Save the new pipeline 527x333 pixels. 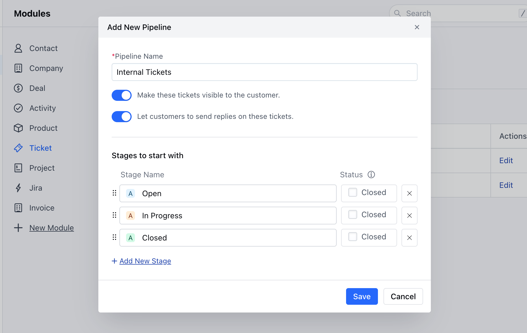(362, 296)
